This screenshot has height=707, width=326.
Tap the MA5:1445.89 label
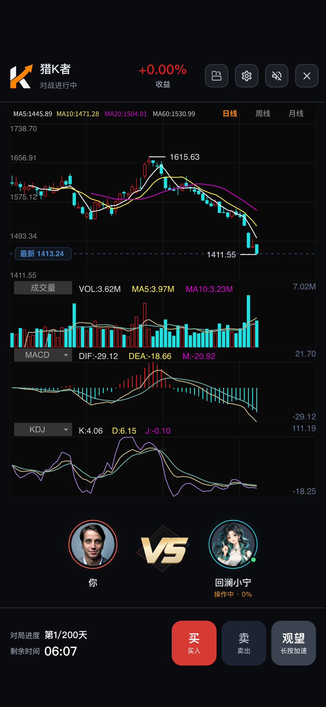33,114
